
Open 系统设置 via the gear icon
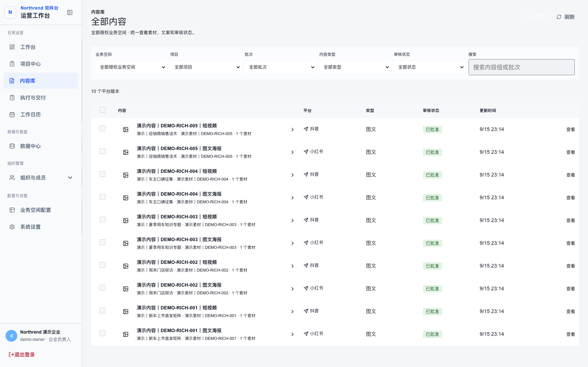[12, 227]
